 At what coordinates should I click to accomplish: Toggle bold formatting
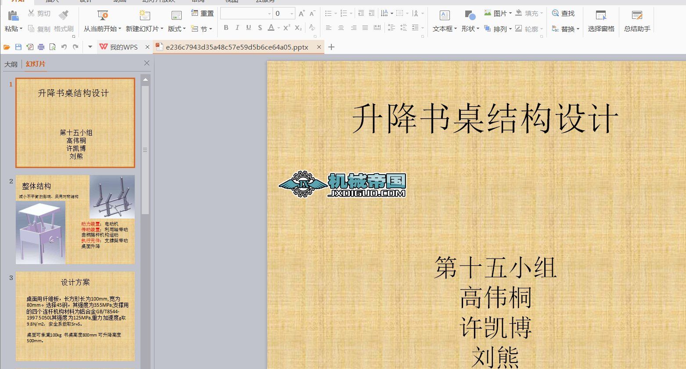click(226, 28)
